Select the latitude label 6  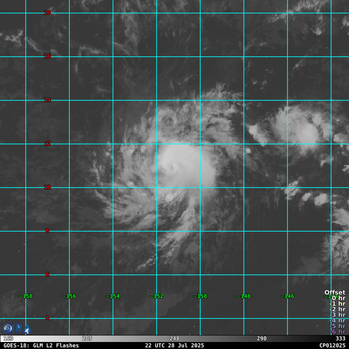pos(48,274)
